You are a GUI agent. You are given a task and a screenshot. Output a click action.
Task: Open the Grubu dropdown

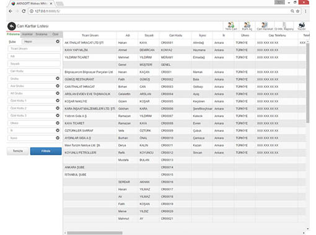click(34, 79)
